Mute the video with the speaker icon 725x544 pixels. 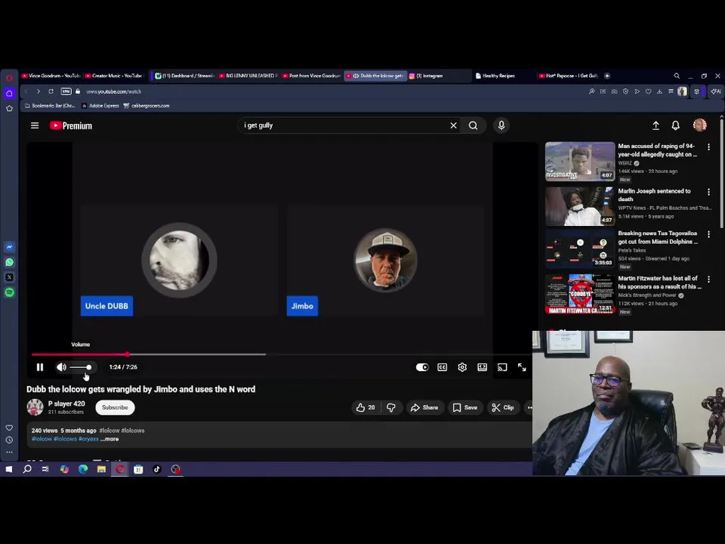tap(61, 367)
